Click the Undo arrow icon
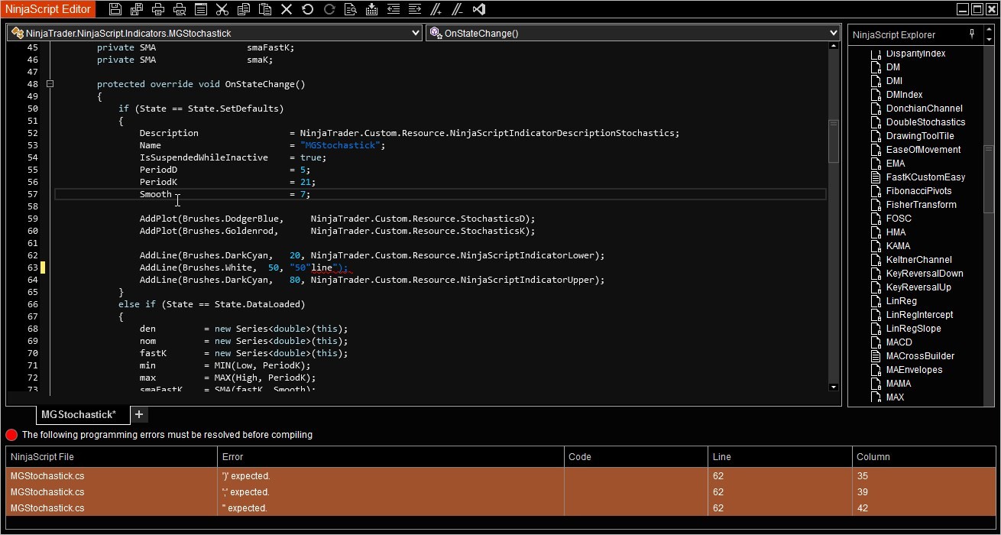 [307, 10]
